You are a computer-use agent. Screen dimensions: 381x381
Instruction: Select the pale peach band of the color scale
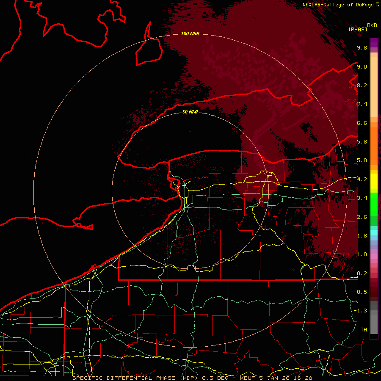pyautogui.click(x=374, y=87)
